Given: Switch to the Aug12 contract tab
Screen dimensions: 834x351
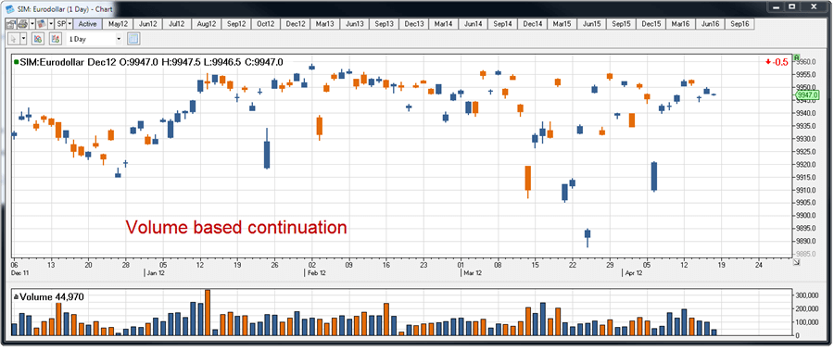Looking at the screenshot, I should (207, 24).
